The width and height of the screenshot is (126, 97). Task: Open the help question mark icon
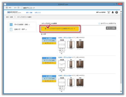117,12
